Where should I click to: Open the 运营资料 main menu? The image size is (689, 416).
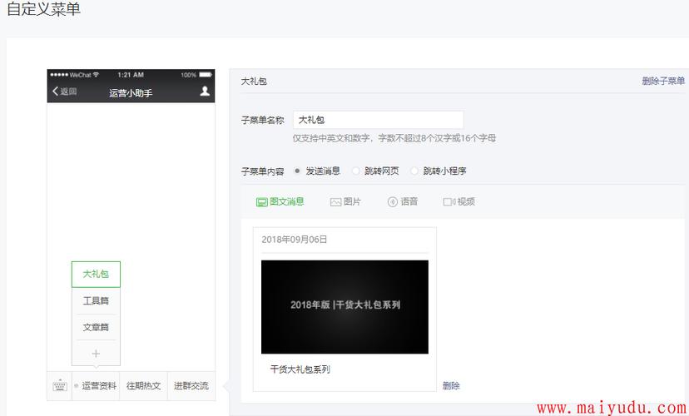96,386
